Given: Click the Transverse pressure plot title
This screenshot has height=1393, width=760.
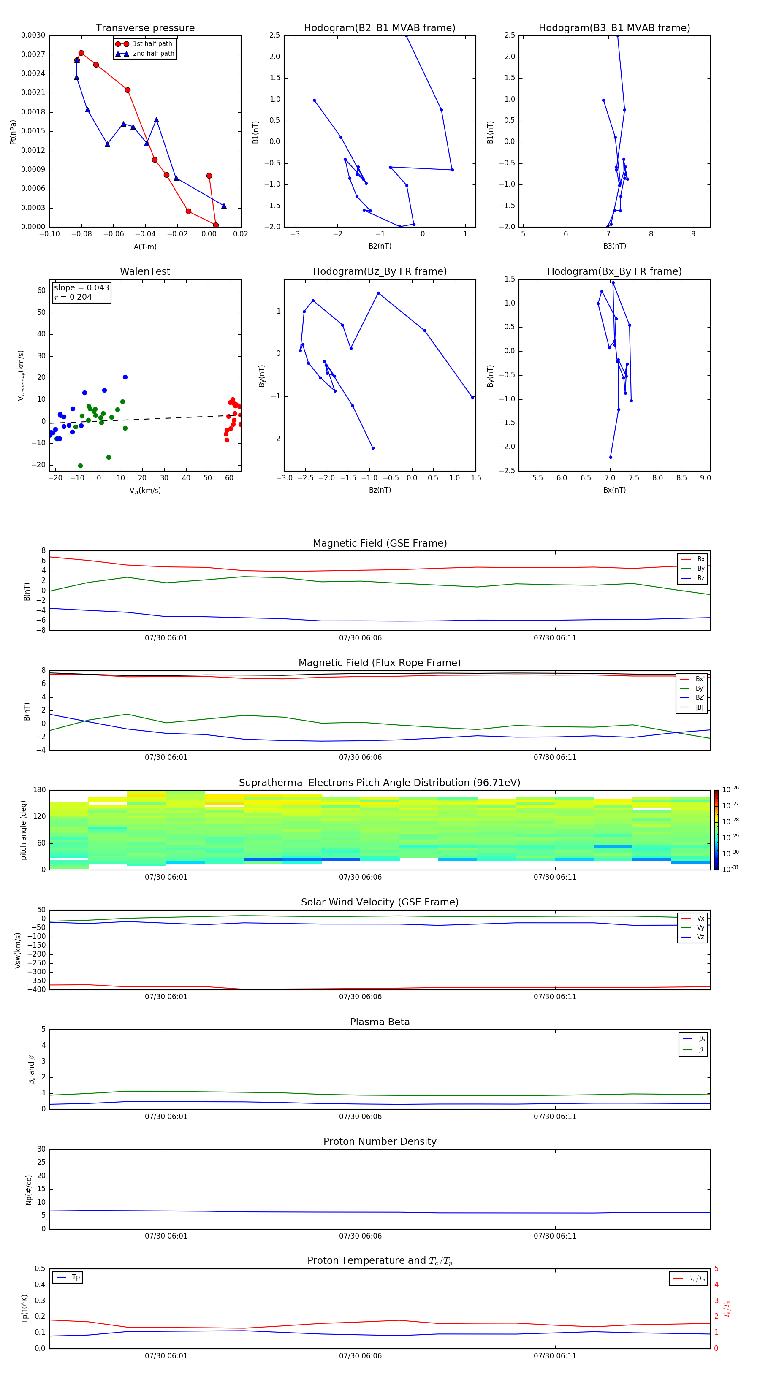Looking at the screenshot, I should click(145, 28).
